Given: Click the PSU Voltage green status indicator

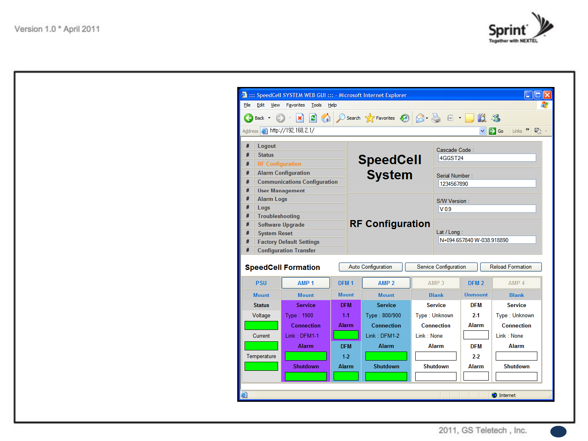Looking at the screenshot, I should tap(261, 325).
